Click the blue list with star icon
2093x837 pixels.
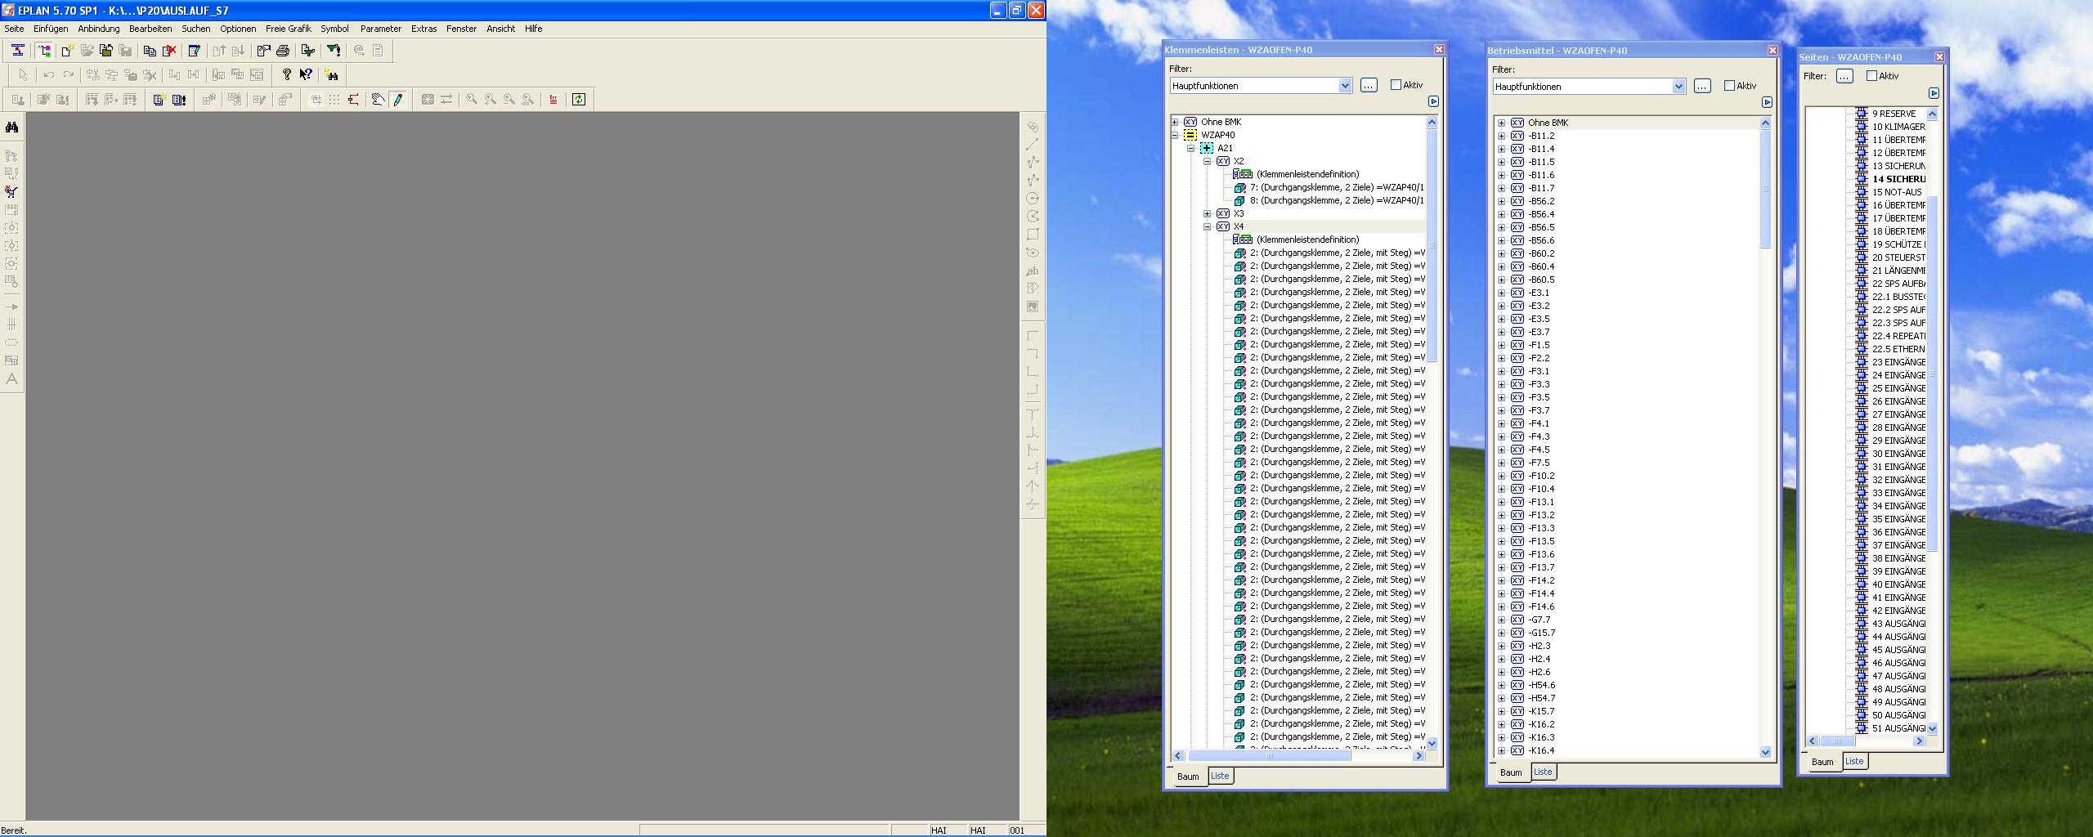point(159,100)
